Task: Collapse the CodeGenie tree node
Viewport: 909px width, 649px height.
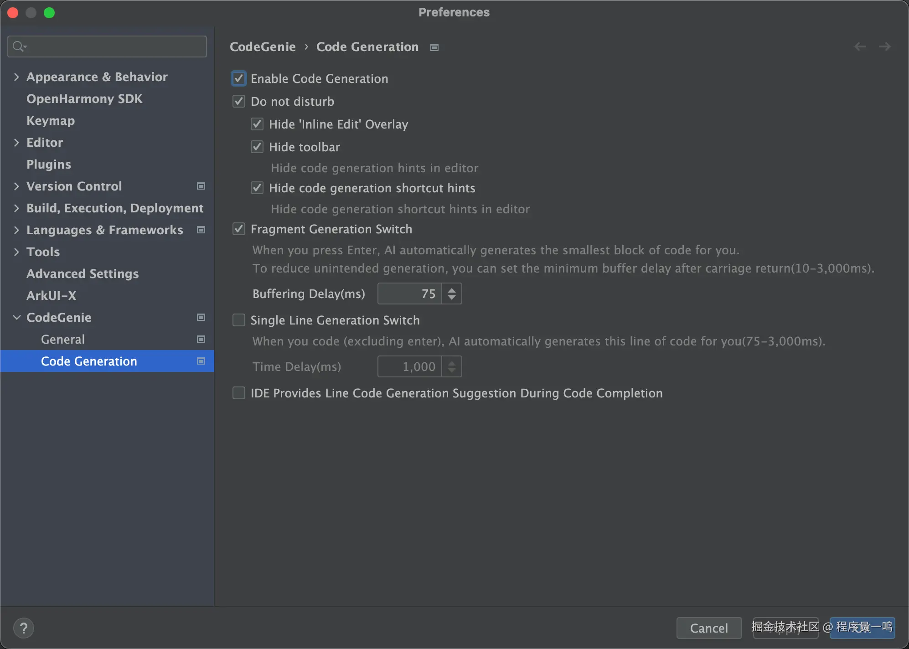Action: tap(16, 317)
